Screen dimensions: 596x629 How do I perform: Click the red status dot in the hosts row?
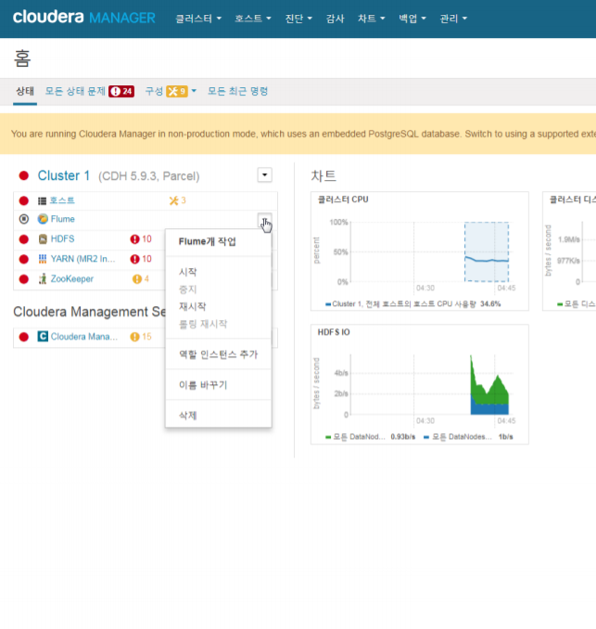pyautogui.click(x=24, y=200)
